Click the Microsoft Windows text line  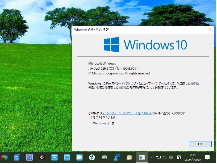(x=102, y=64)
